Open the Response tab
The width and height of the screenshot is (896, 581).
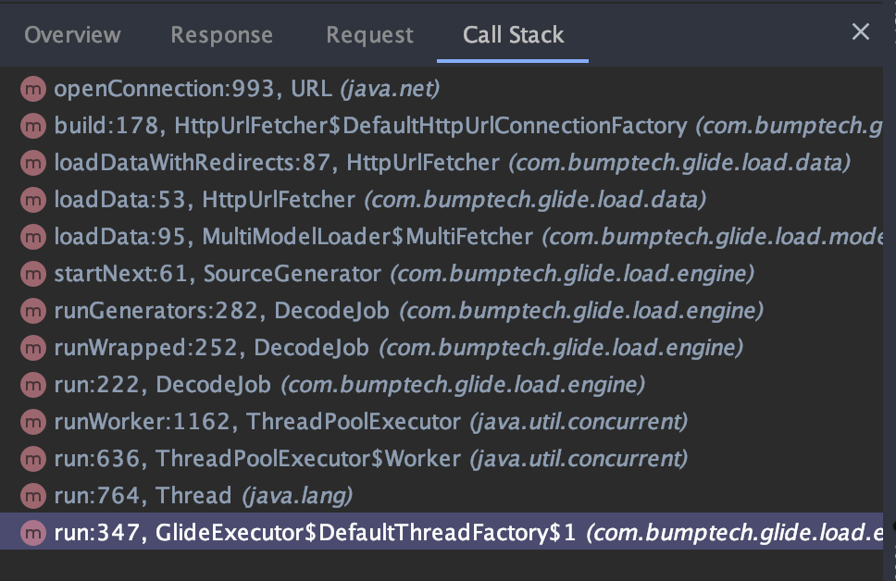click(x=222, y=35)
